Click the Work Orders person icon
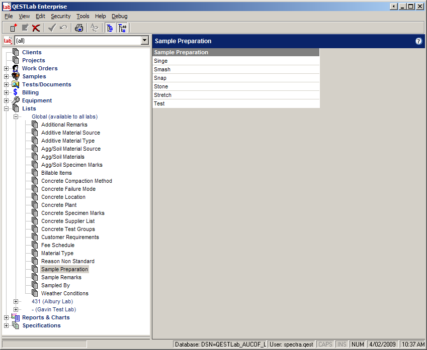The height and width of the screenshot is (350, 427). pyautogui.click(x=16, y=68)
